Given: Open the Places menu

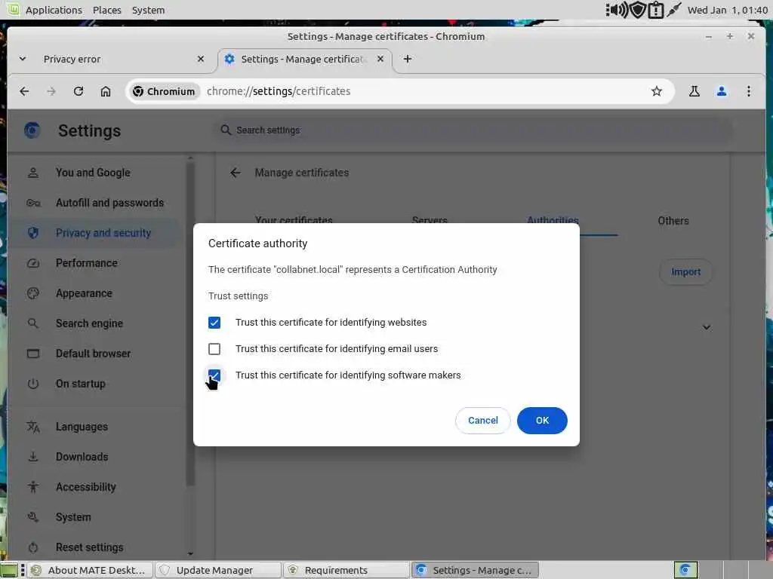Looking at the screenshot, I should point(107,10).
